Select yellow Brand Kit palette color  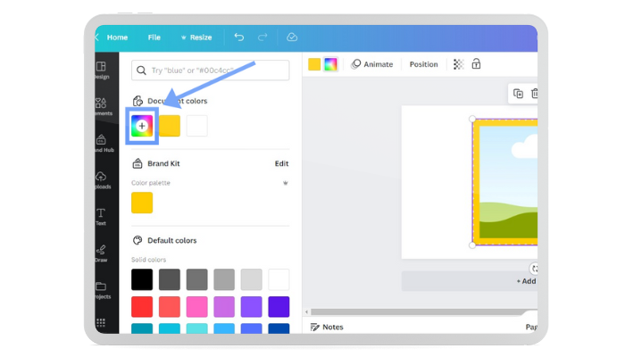(x=142, y=203)
